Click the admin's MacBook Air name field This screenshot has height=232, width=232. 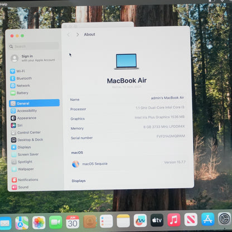click(x=127, y=98)
